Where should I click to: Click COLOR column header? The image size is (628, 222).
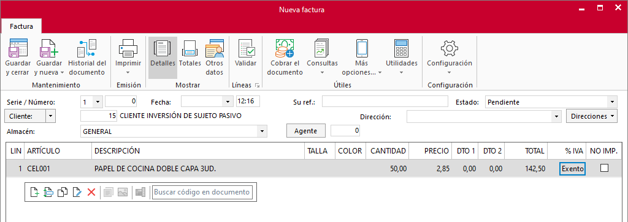pyautogui.click(x=350, y=151)
